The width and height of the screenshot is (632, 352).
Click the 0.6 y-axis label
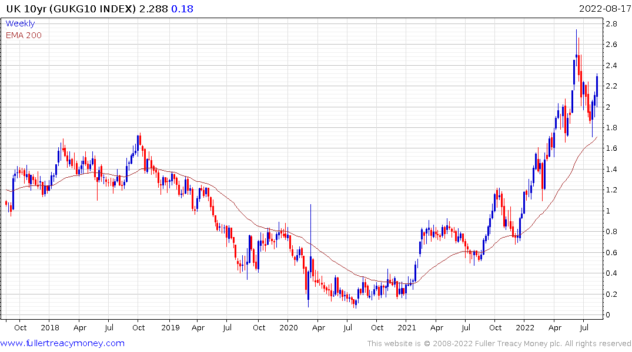pos(611,253)
